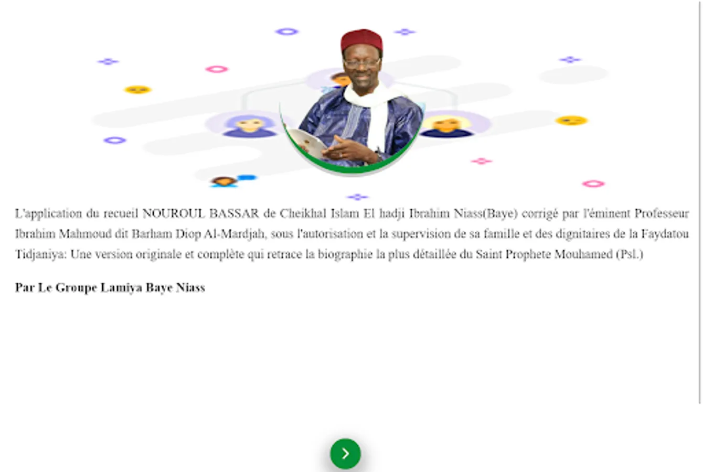Click the purple sparkle at the top right

(570, 60)
